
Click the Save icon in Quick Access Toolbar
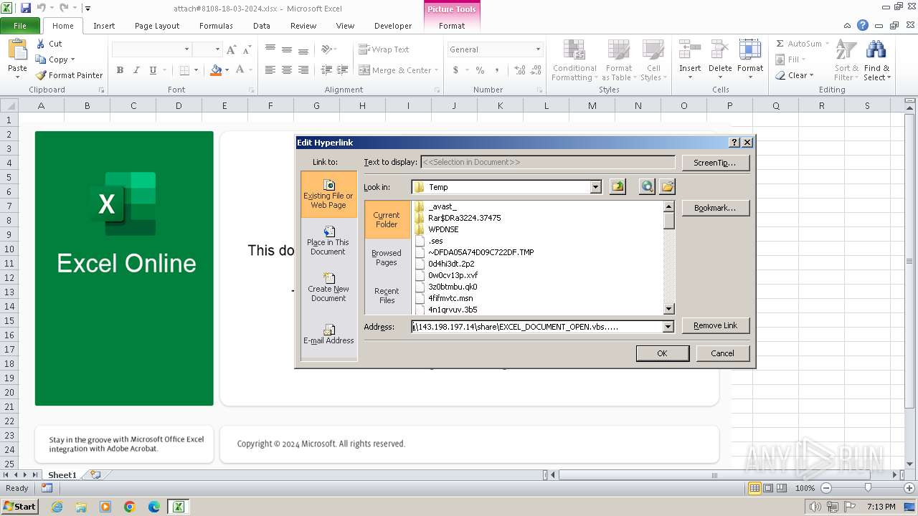point(26,8)
